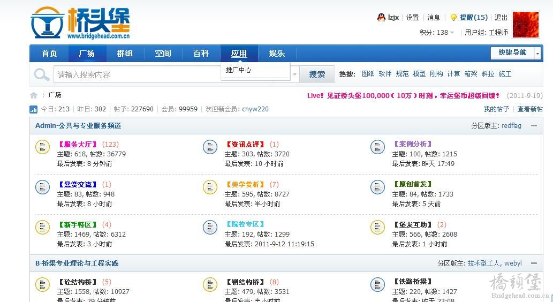Open the 应用 navigation tab

(x=239, y=53)
